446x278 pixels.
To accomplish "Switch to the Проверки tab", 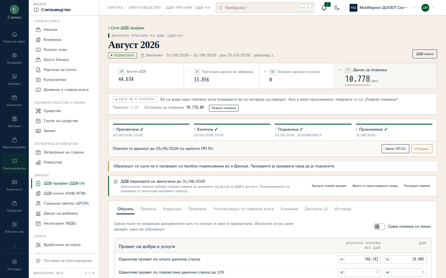I will coord(197,209).
